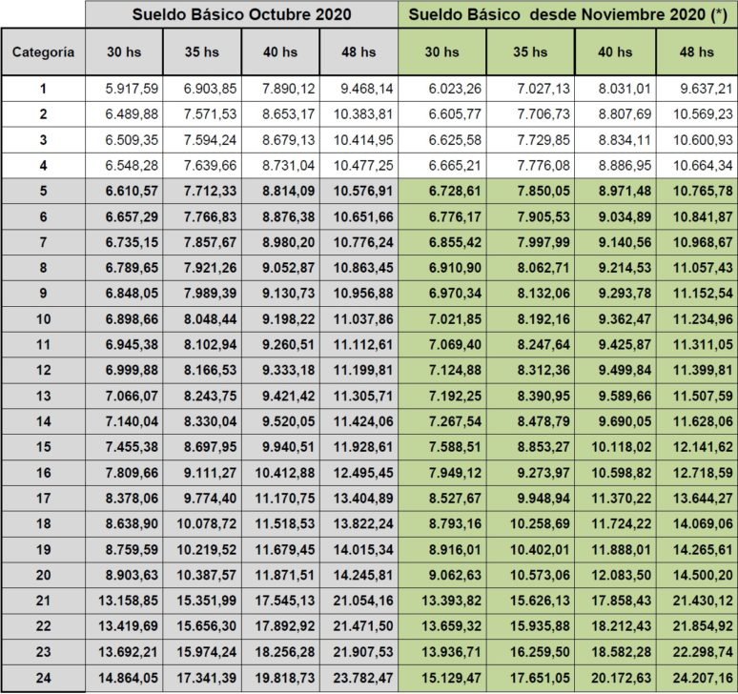
Task: Click the November 40 hs column header
Action: coord(615,51)
